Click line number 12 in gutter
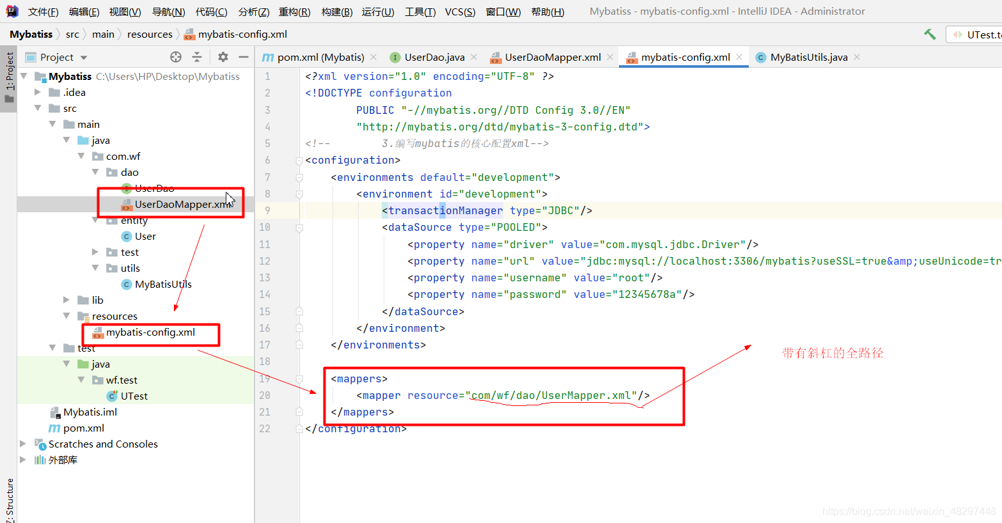 pyautogui.click(x=265, y=261)
